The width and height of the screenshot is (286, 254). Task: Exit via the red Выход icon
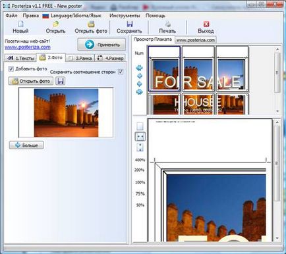[x=206, y=24]
